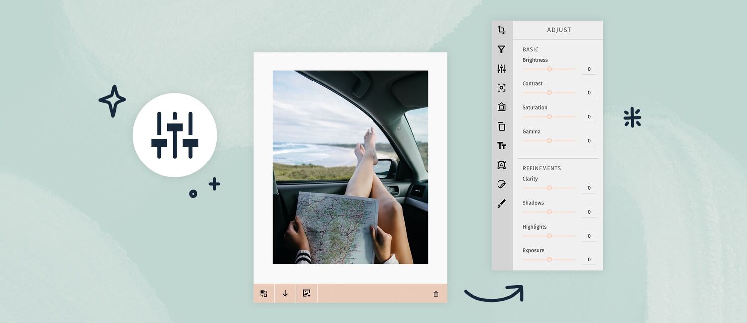Focus the Shadows value field
The image size is (747, 323).
[589, 212]
